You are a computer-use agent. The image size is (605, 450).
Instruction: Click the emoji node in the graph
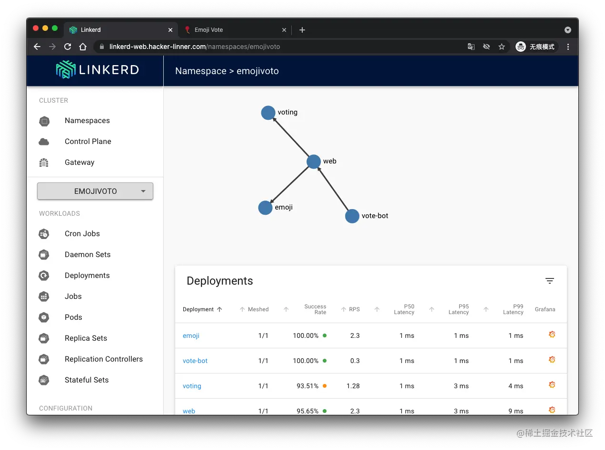click(x=265, y=208)
